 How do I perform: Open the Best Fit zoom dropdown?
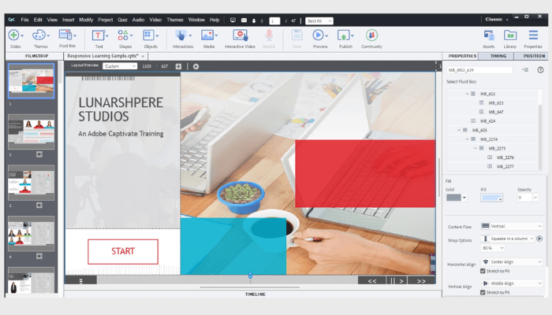(x=319, y=21)
